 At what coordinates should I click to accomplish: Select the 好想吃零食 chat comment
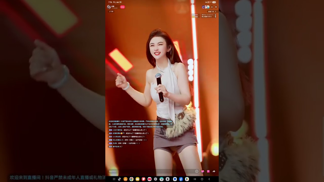click(x=129, y=133)
